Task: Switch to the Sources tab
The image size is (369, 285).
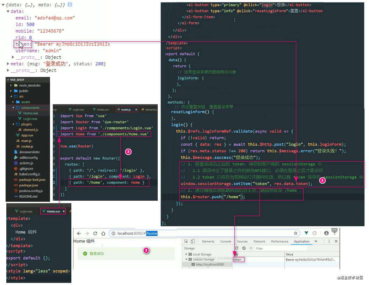Action: (242, 241)
